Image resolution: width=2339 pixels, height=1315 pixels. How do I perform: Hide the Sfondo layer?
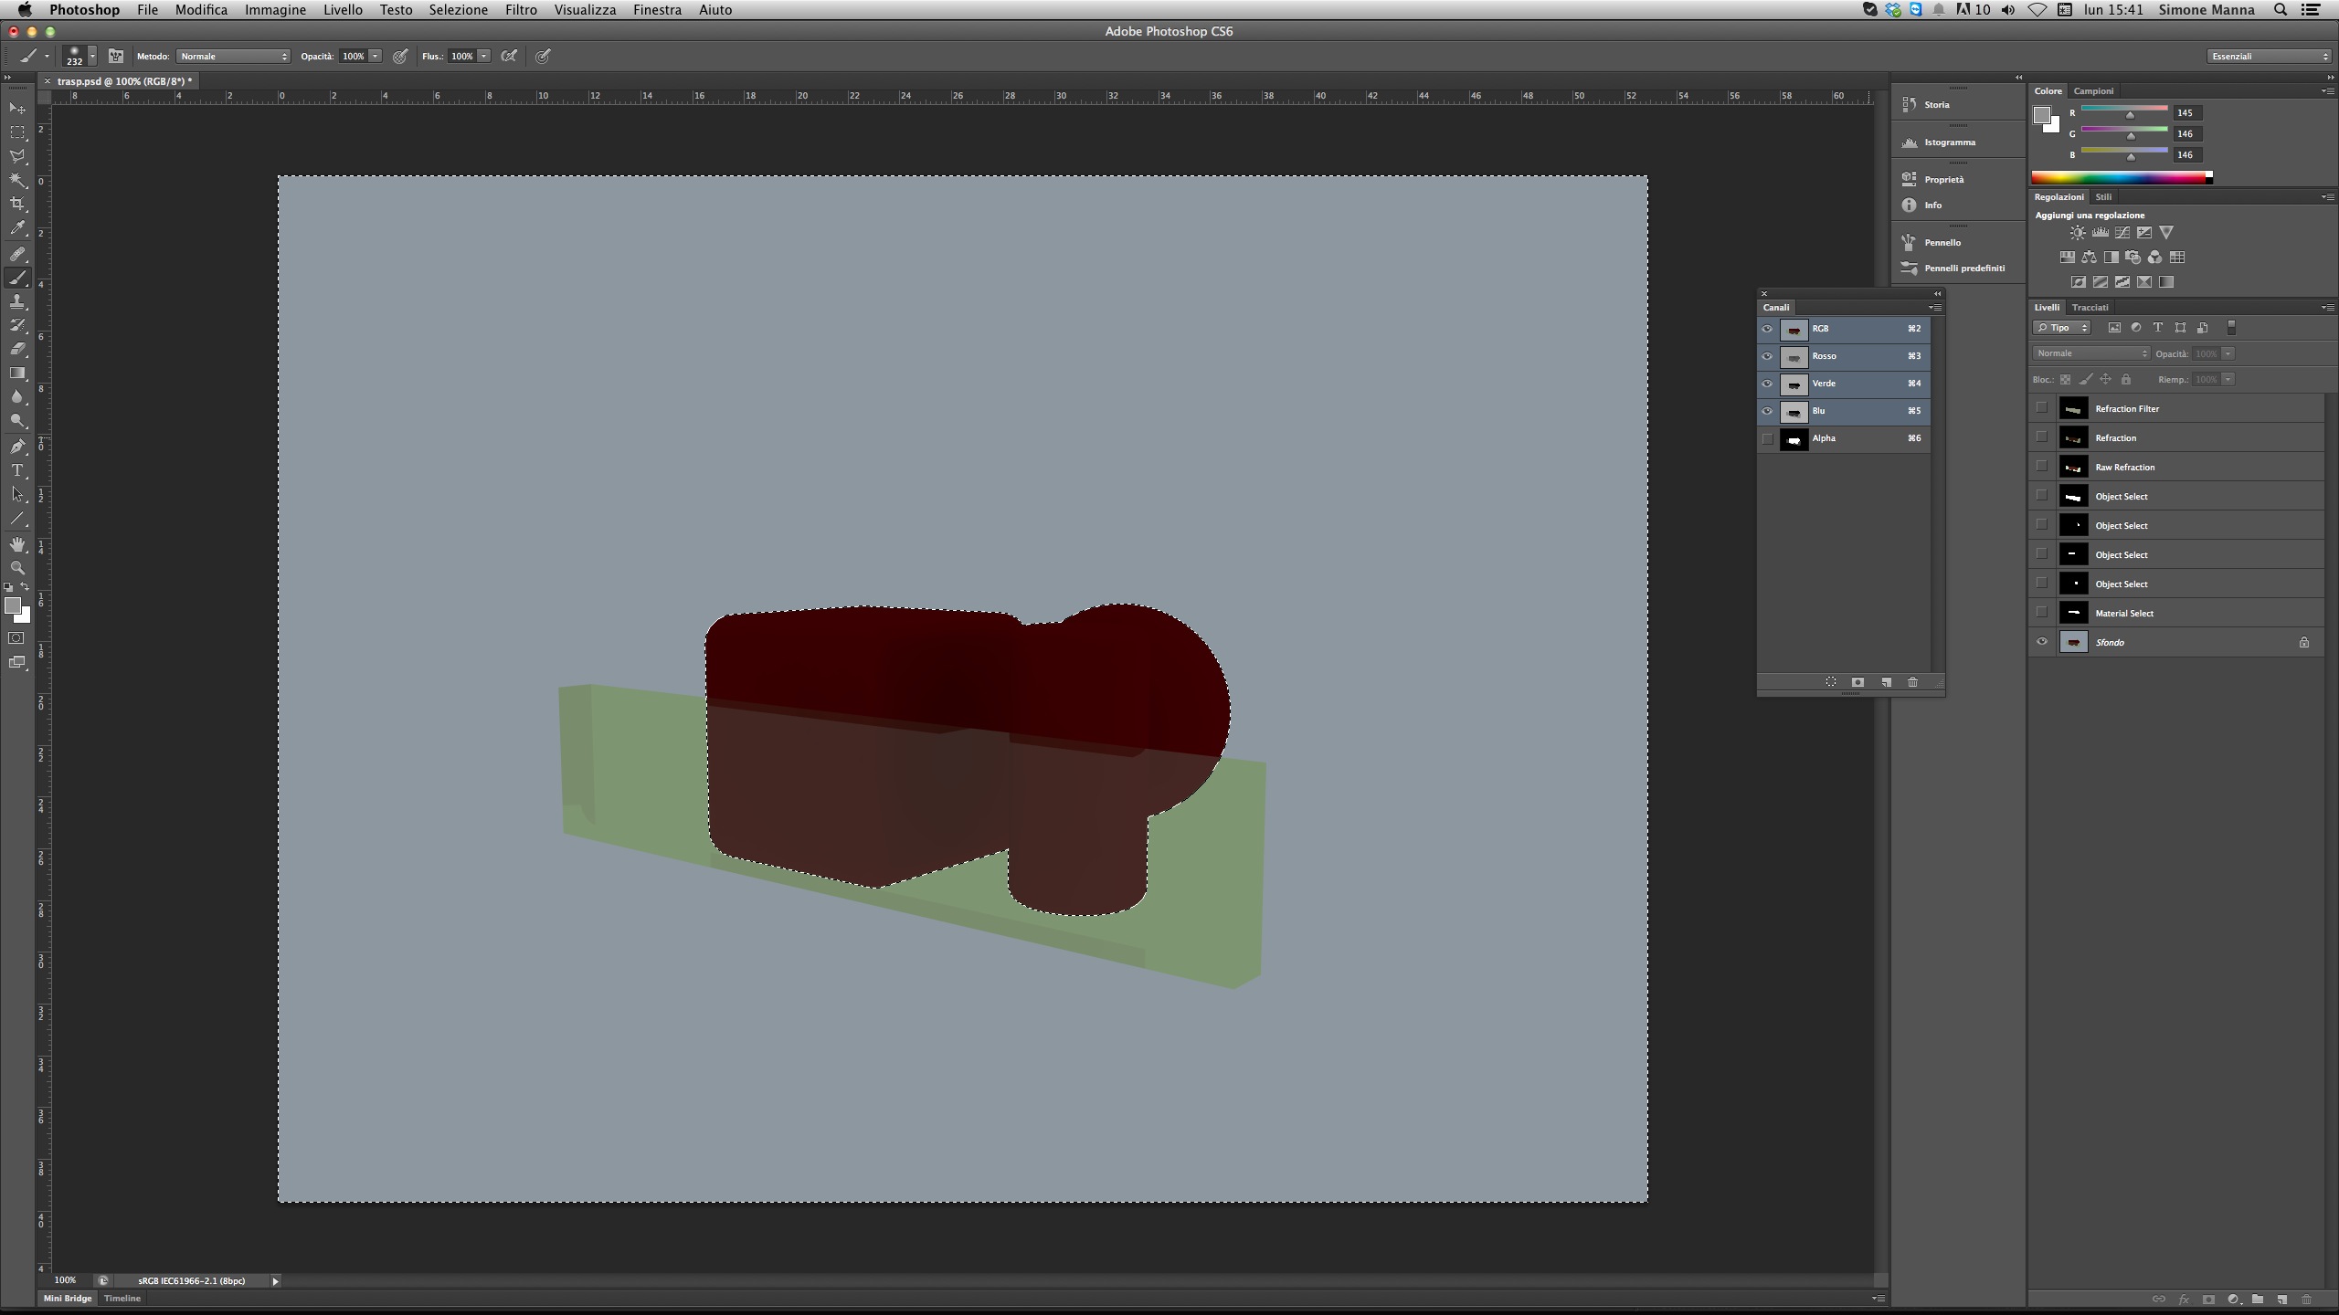(2041, 642)
